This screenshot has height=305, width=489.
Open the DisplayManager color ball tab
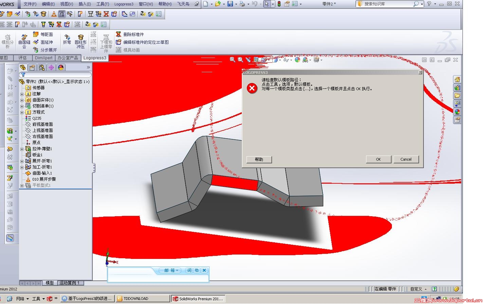click(x=61, y=67)
